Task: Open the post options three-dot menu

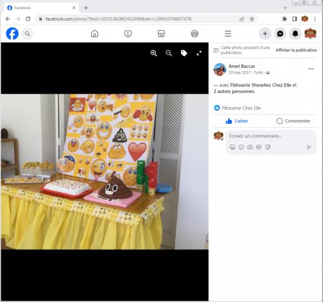Action: (x=311, y=69)
